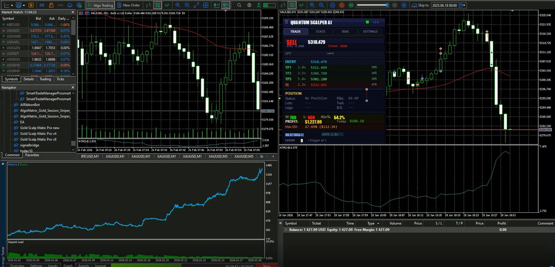Open the Trading tab in Market Watch
The height and width of the screenshot is (267, 555).
pyautogui.click(x=45, y=79)
